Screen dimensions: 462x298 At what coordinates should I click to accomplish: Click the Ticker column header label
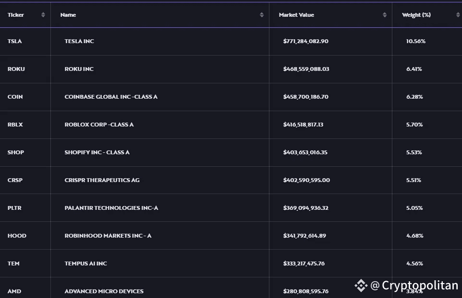pos(16,15)
